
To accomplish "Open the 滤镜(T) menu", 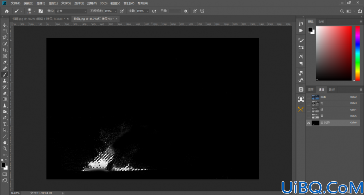I will [x=92, y=3].
